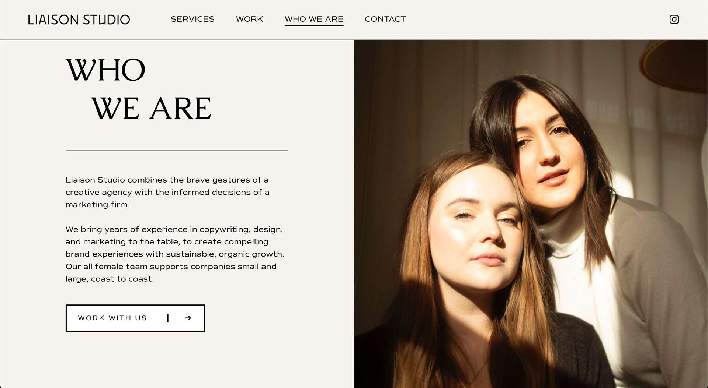Open the Instagram icon link
The image size is (708, 388).
pos(674,20)
